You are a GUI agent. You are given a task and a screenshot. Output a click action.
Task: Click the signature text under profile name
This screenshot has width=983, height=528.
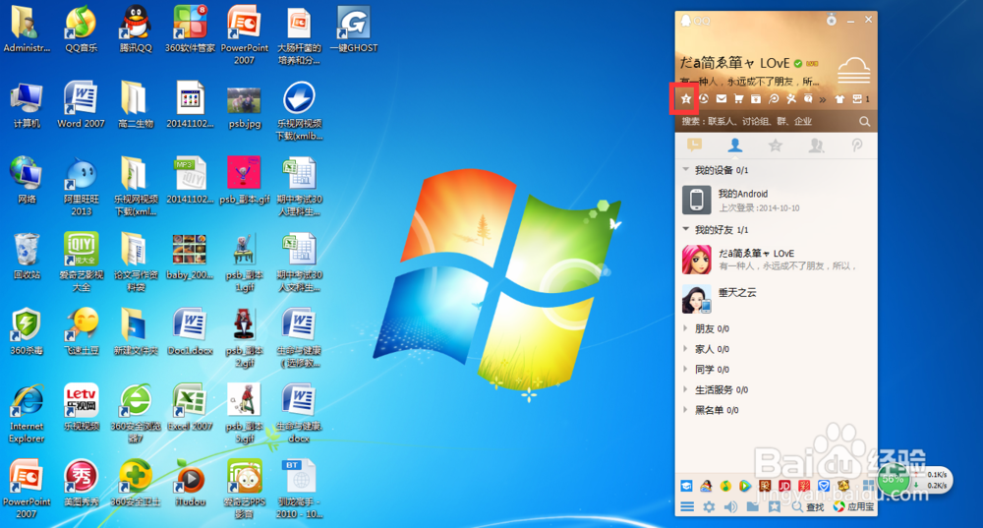coord(750,81)
